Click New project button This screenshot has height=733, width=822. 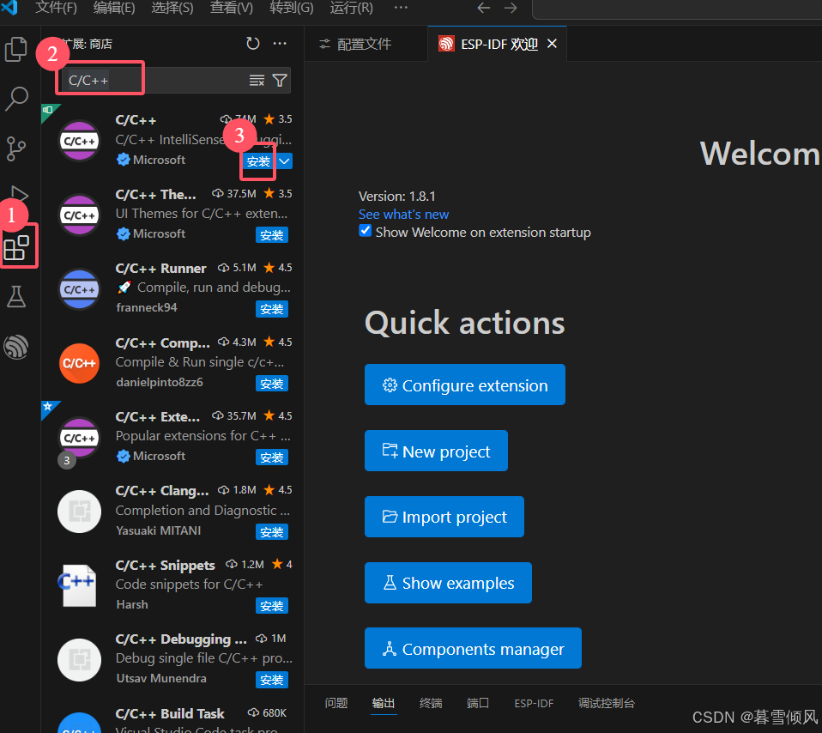coord(436,451)
